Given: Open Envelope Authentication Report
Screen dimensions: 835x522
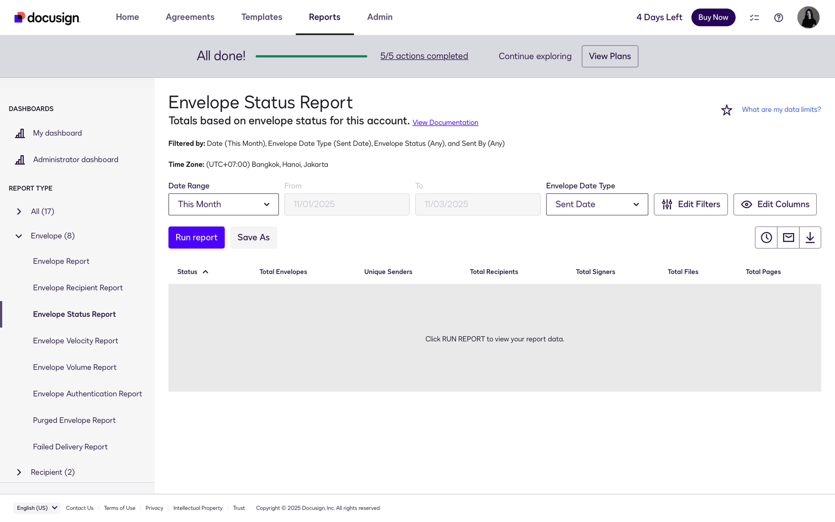Looking at the screenshot, I should click(x=87, y=394).
